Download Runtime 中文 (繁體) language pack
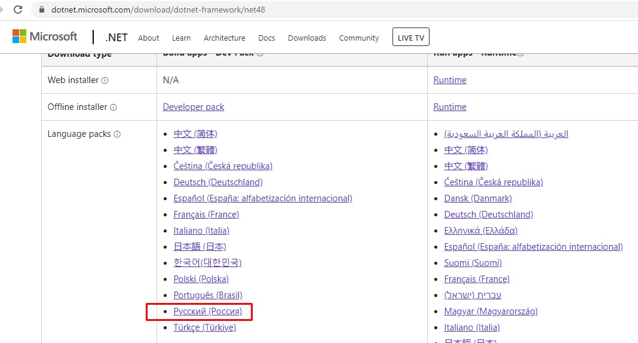The width and height of the screenshot is (638, 343). pyautogui.click(x=466, y=166)
